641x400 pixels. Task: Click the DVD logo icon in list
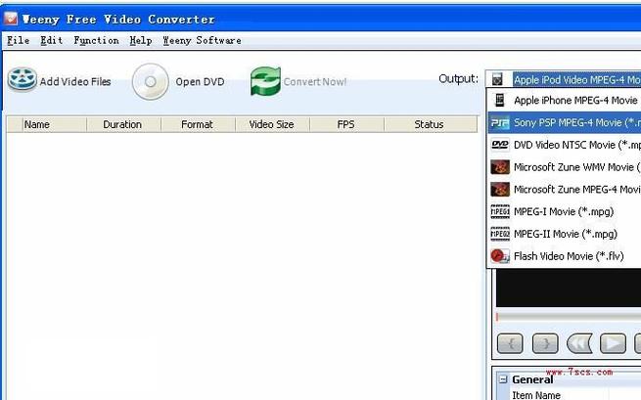(x=500, y=145)
